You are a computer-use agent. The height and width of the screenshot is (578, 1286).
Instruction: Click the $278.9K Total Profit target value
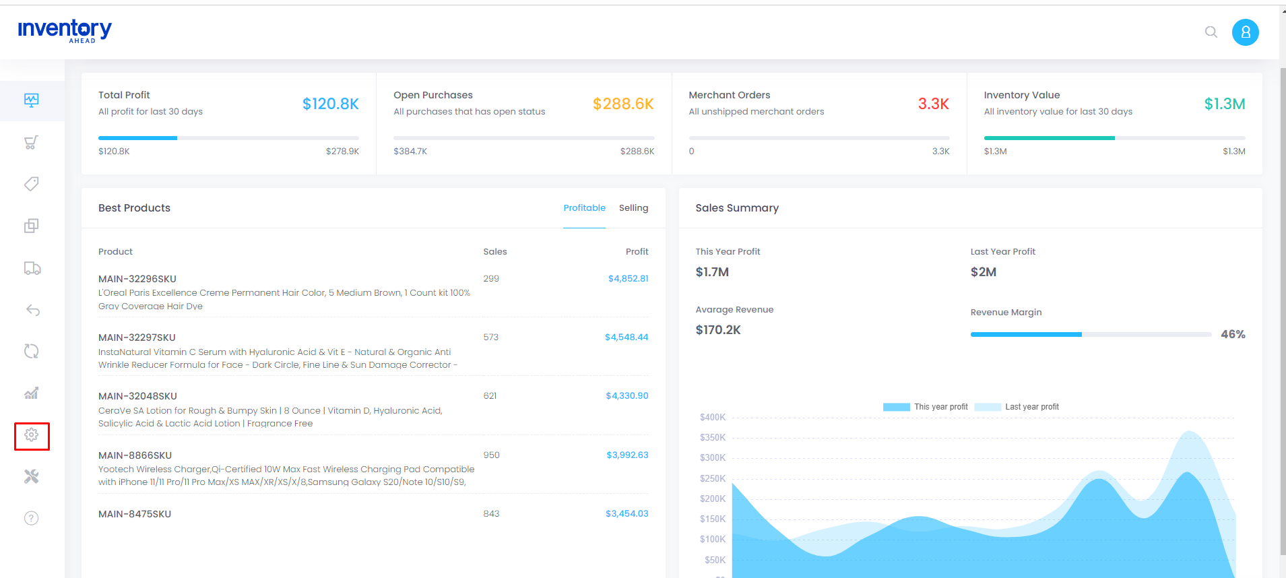click(342, 152)
